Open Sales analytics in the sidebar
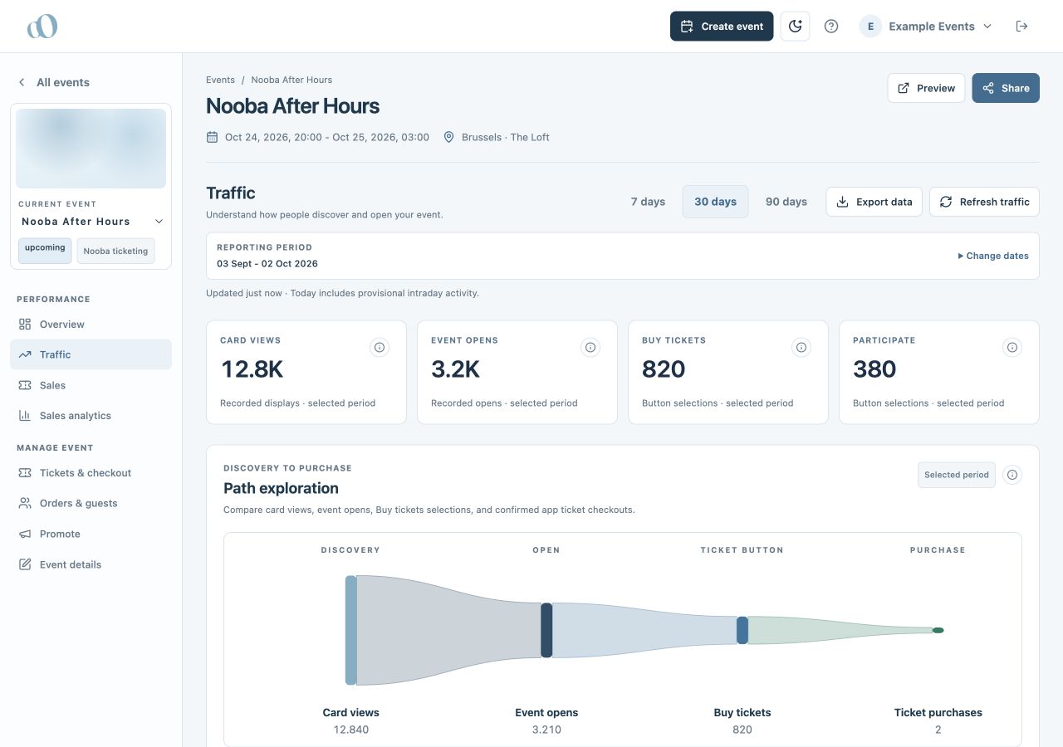1063x747 pixels. [x=91, y=416]
